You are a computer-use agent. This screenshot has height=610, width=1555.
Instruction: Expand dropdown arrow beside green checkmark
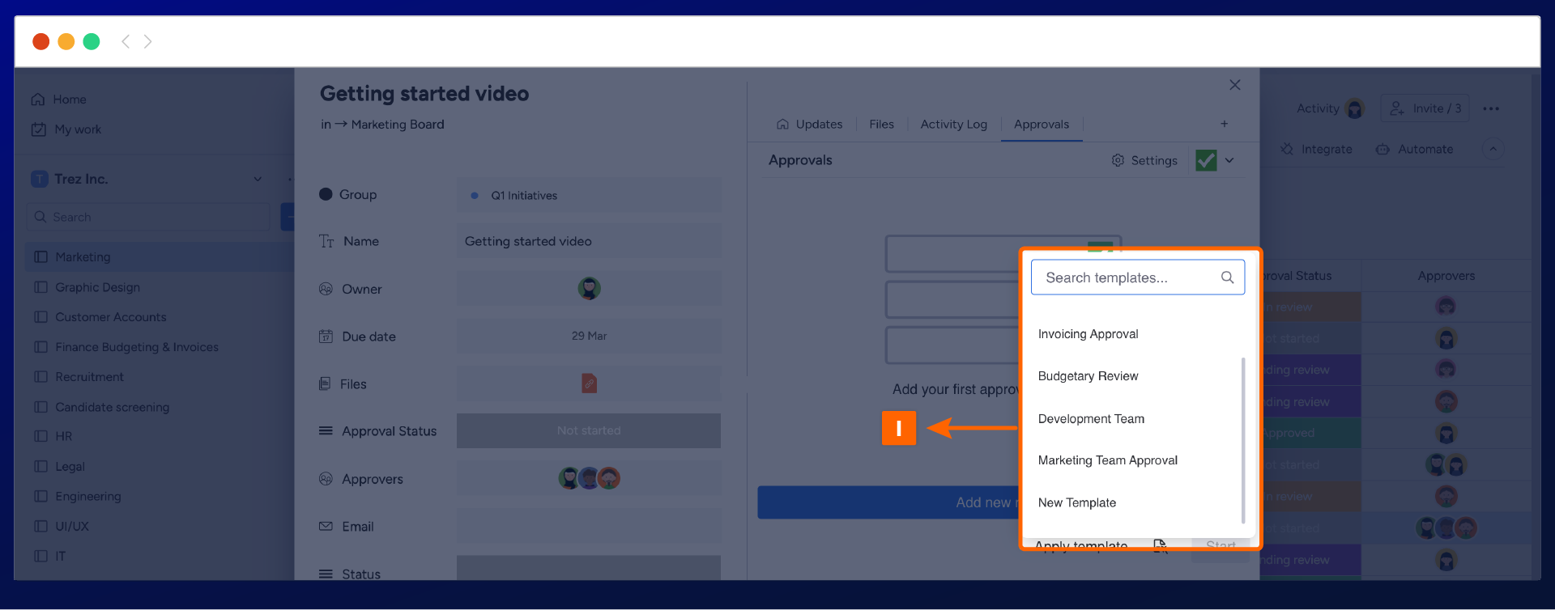tap(1229, 160)
